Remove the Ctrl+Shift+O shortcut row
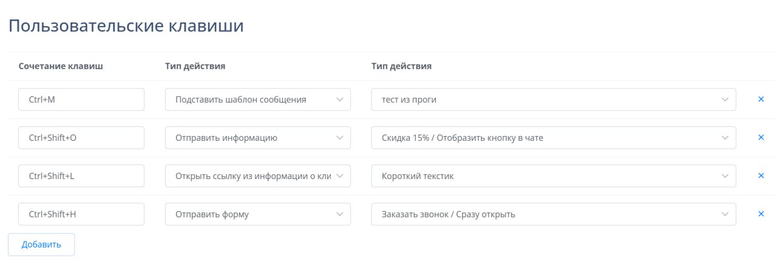 [x=761, y=138]
